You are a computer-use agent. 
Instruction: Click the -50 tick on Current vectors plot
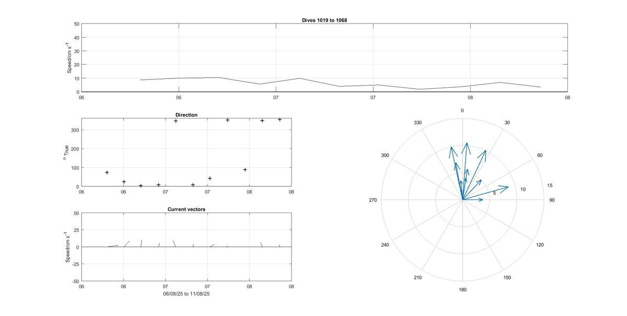(75, 282)
